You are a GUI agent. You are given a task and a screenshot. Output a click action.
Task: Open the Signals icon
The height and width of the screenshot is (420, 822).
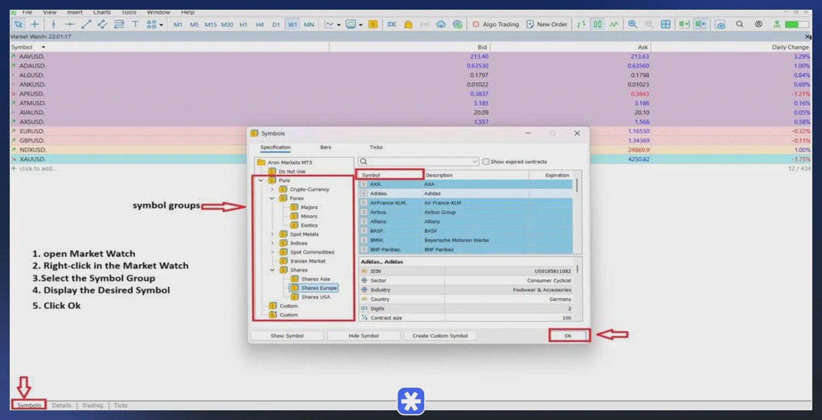click(x=425, y=24)
